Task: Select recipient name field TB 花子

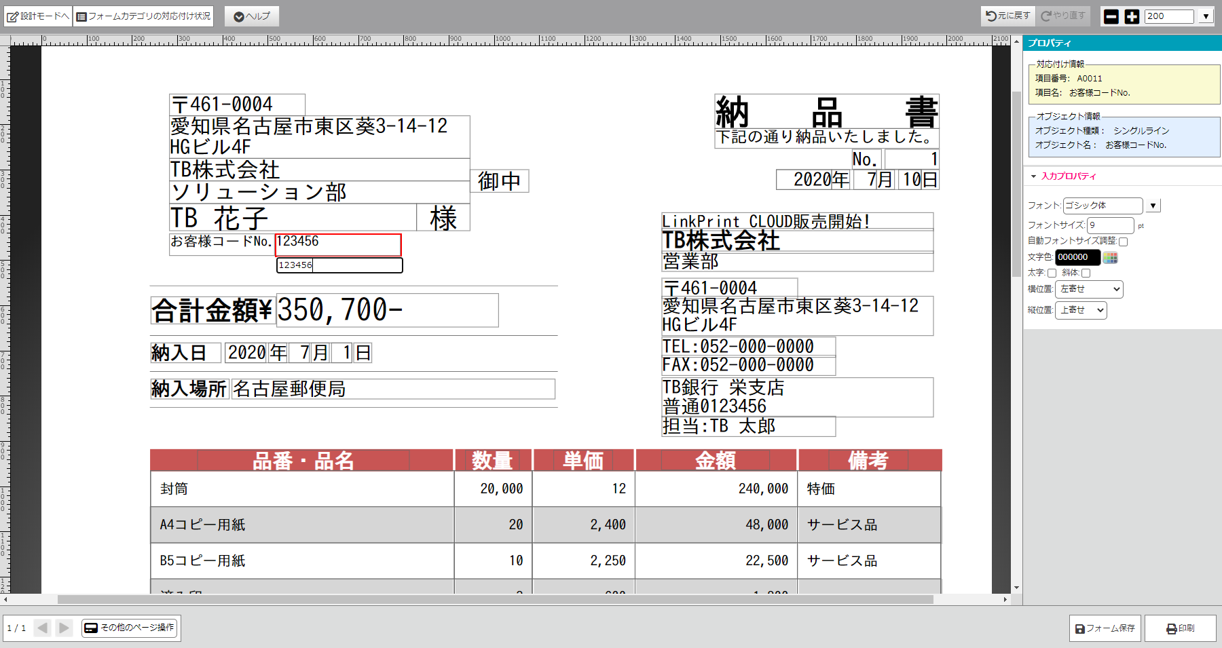Action: (x=293, y=218)
